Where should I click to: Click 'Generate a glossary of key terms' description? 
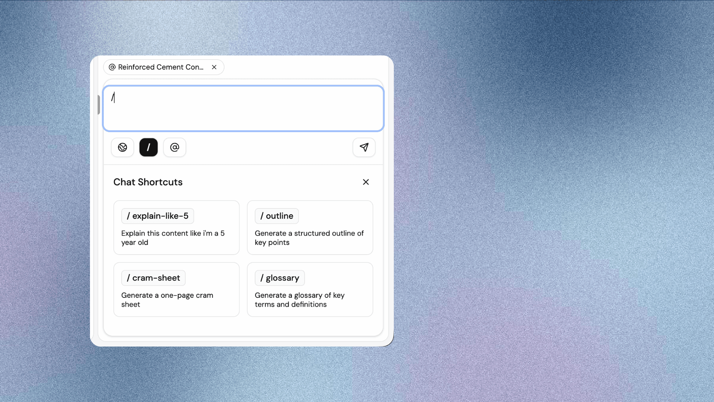tap(300, 300)
